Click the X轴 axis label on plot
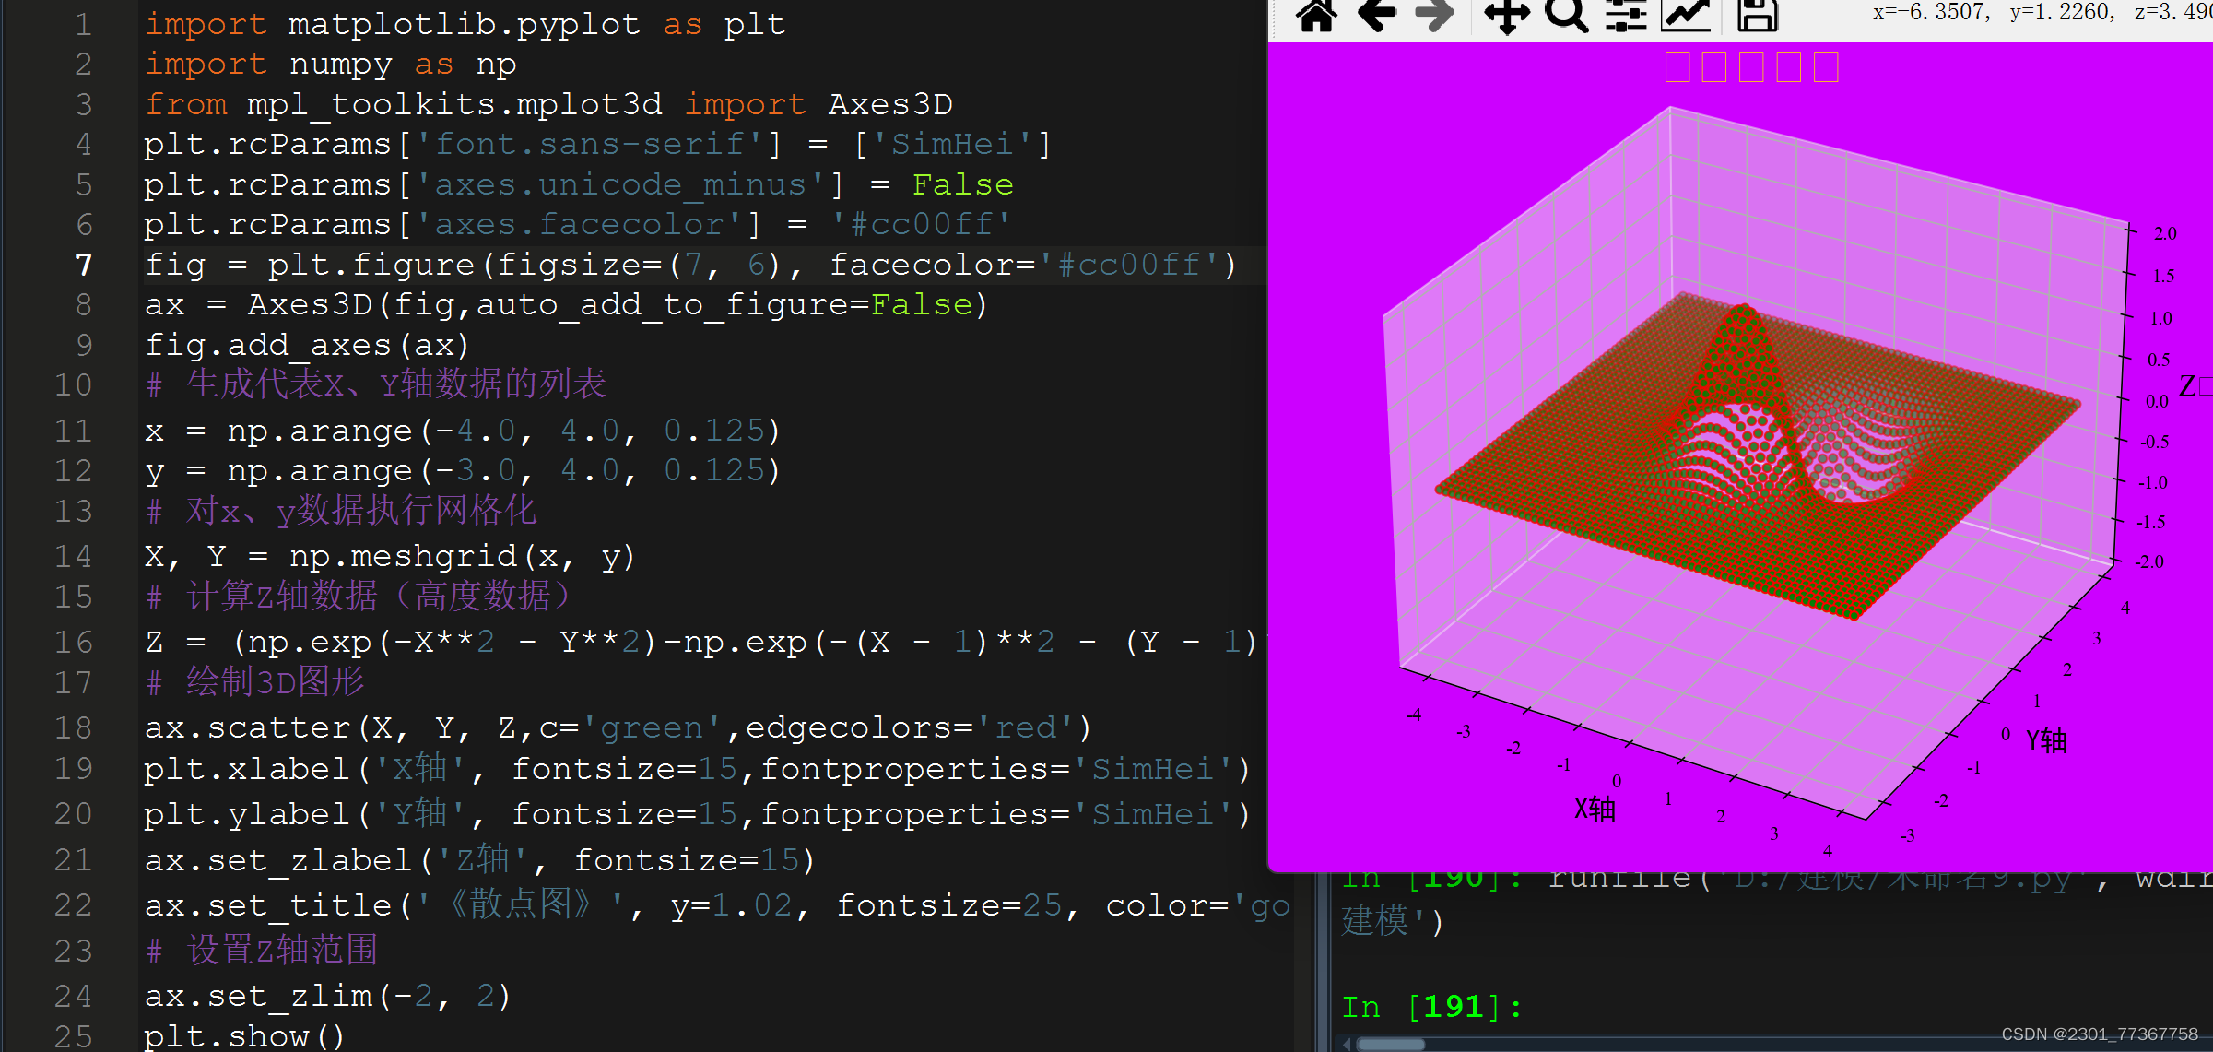The width and height of the screenshot is (2213, 1052). (x=1595, y=810)
